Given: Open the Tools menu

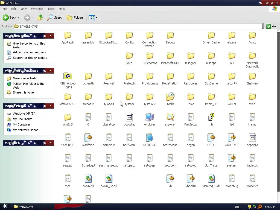Looking at the screenshot, I should pos(51,9).
